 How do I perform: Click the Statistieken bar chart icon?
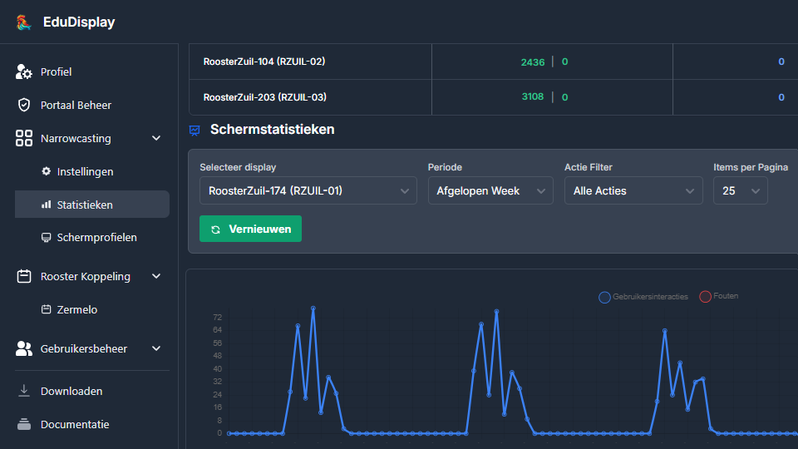pyautogui.click(x=47, y=205)
